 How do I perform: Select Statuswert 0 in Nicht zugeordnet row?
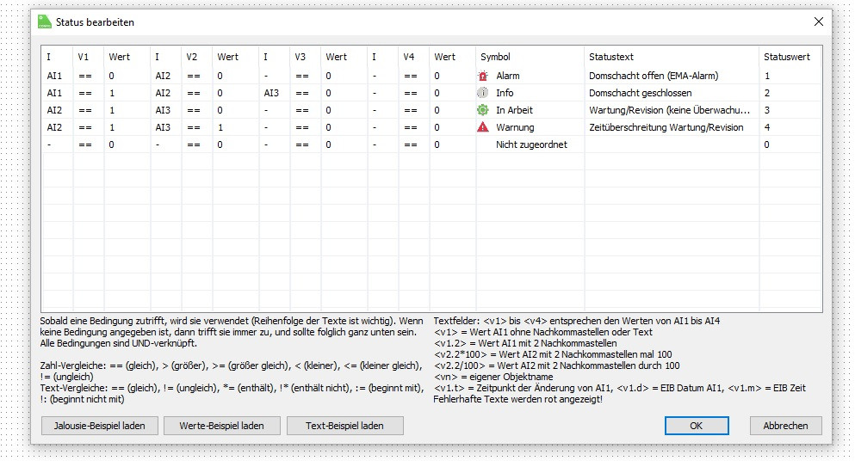click(x=766, y=144)
